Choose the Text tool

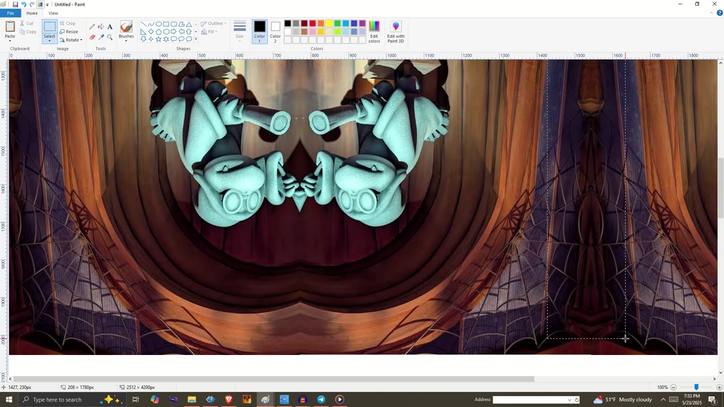[110, 27]
